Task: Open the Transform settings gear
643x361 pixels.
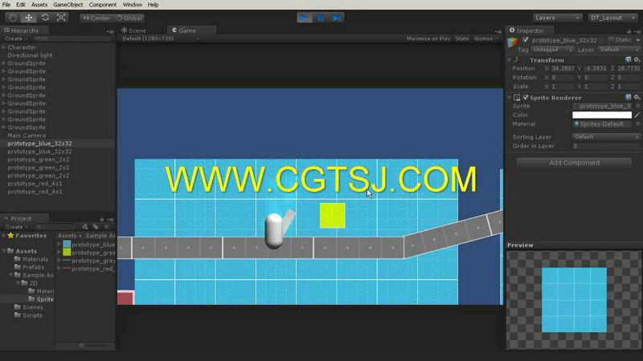Action: [x=637, y=60]
